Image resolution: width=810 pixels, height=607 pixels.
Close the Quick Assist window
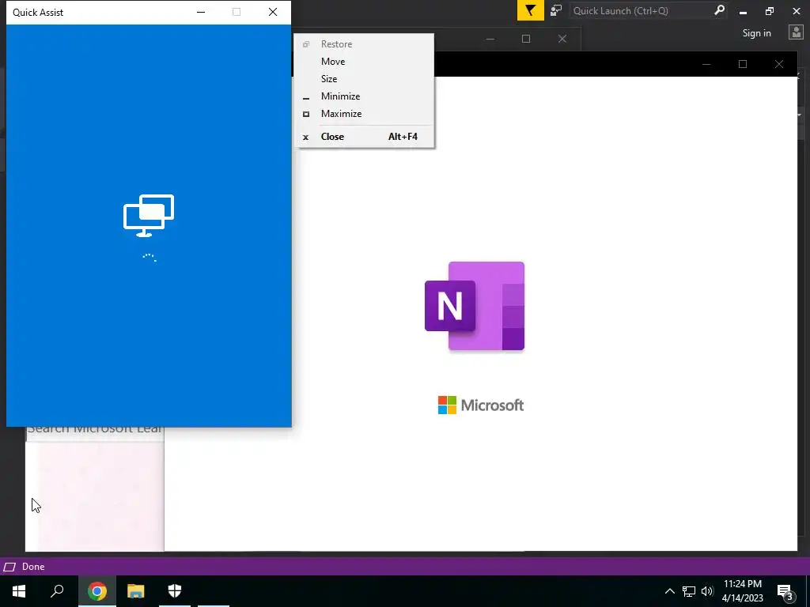click(273, 12)
